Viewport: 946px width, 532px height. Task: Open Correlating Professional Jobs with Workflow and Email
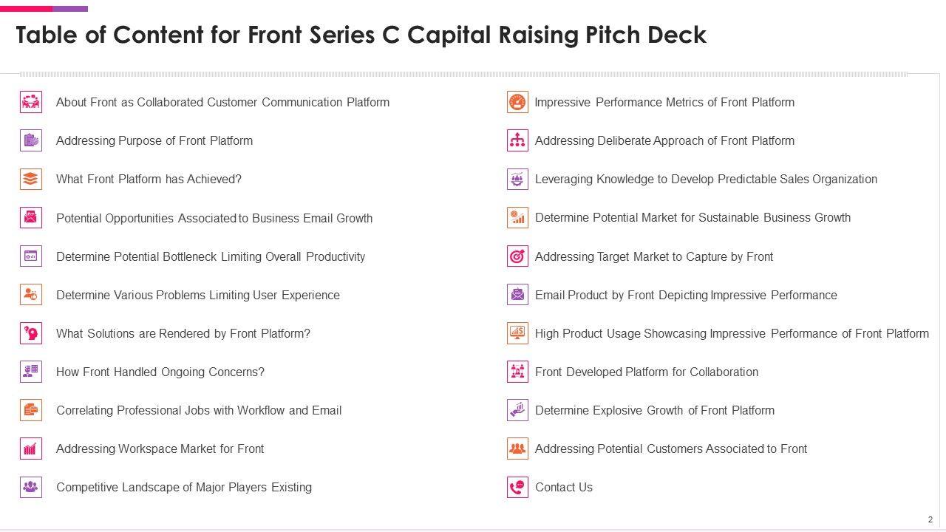199,410
